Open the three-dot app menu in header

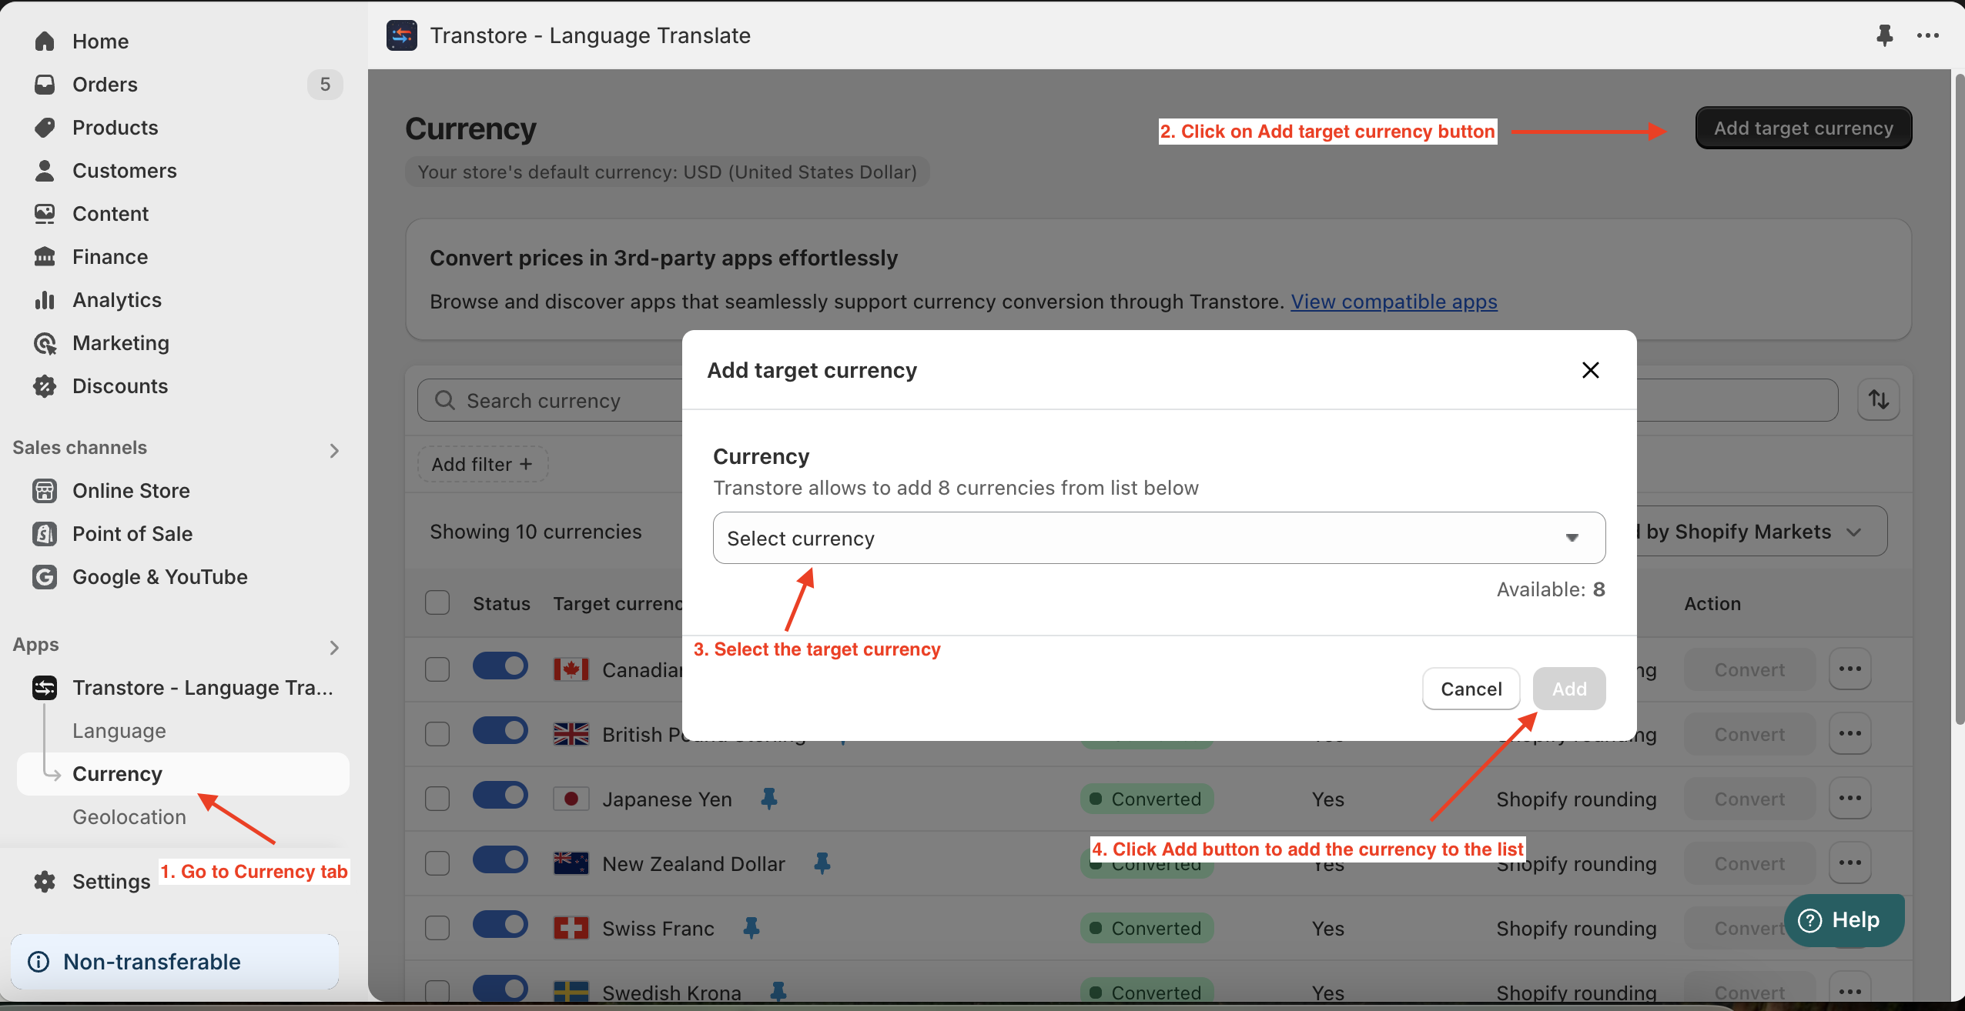coord(1927,35)
